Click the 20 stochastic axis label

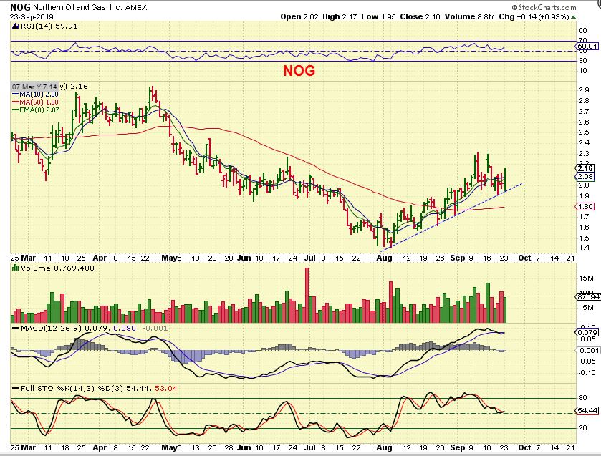pos(582,428)
